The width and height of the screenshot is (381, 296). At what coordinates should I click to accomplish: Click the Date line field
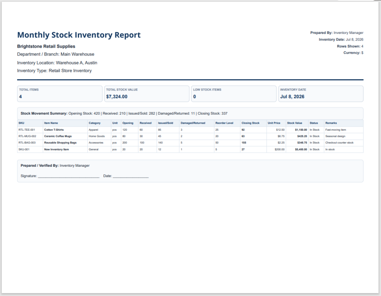[x=131, y=176]
